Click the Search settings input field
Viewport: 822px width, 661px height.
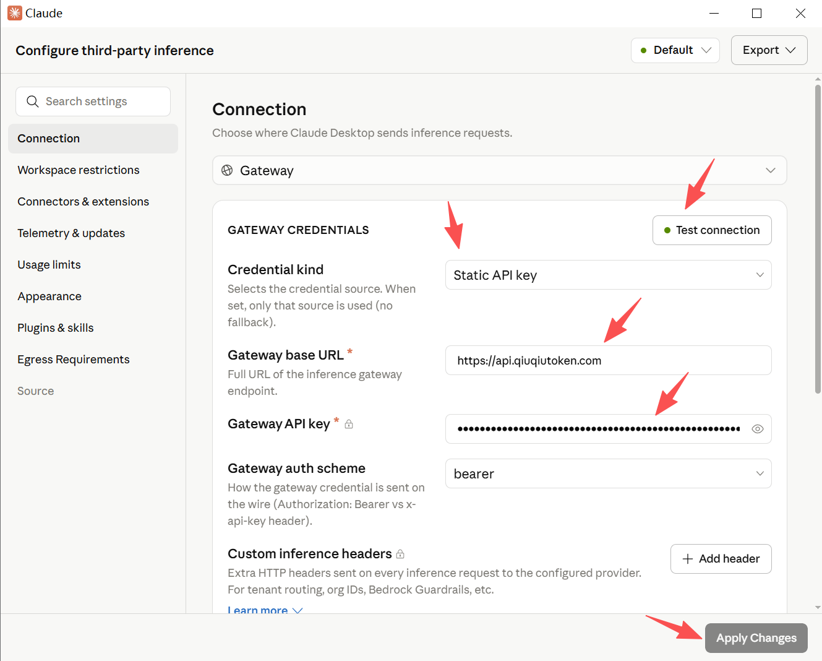coord(93,102)
